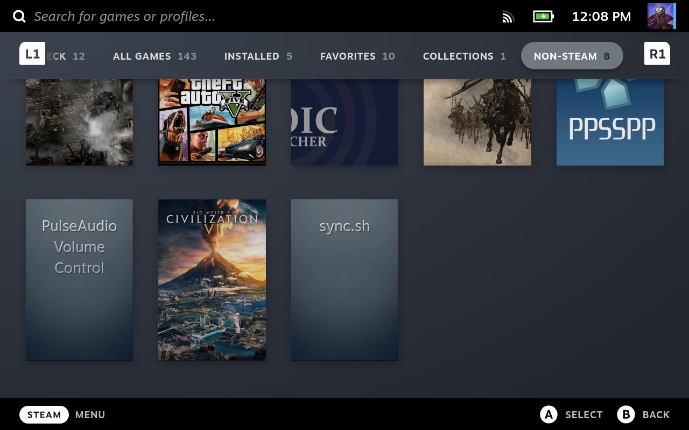The image size is (689, 430).
Task: Open Grand Theft Auto V tile
Action: pos(212,121)
